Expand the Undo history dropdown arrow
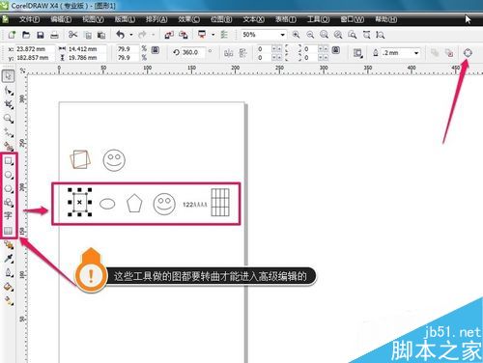The height and width of the screenshot is (363, 483). tap(131, 35)
